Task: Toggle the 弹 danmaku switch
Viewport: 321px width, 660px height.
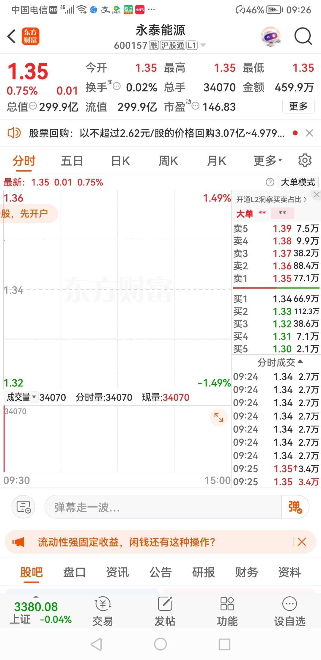Action: [295, 507]
